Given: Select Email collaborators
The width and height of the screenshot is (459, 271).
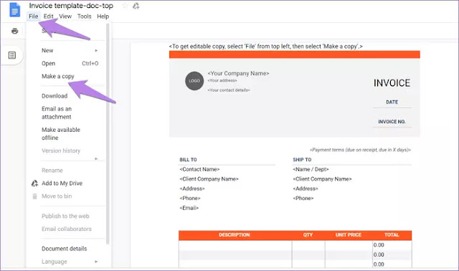Looking at the screenshot, I should [67, 229].
